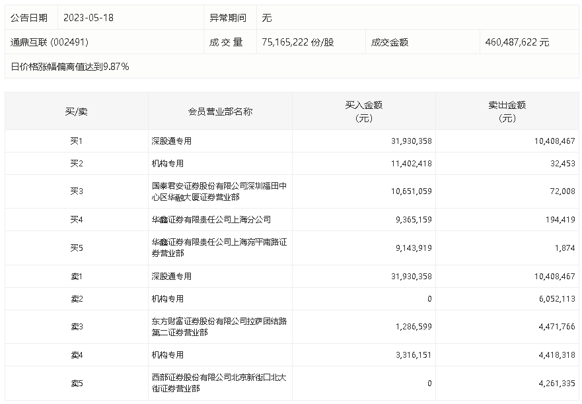Click the turnover amount 460,487,622 元
Viewport: 582px width, 404px height.
click(517, 42)
